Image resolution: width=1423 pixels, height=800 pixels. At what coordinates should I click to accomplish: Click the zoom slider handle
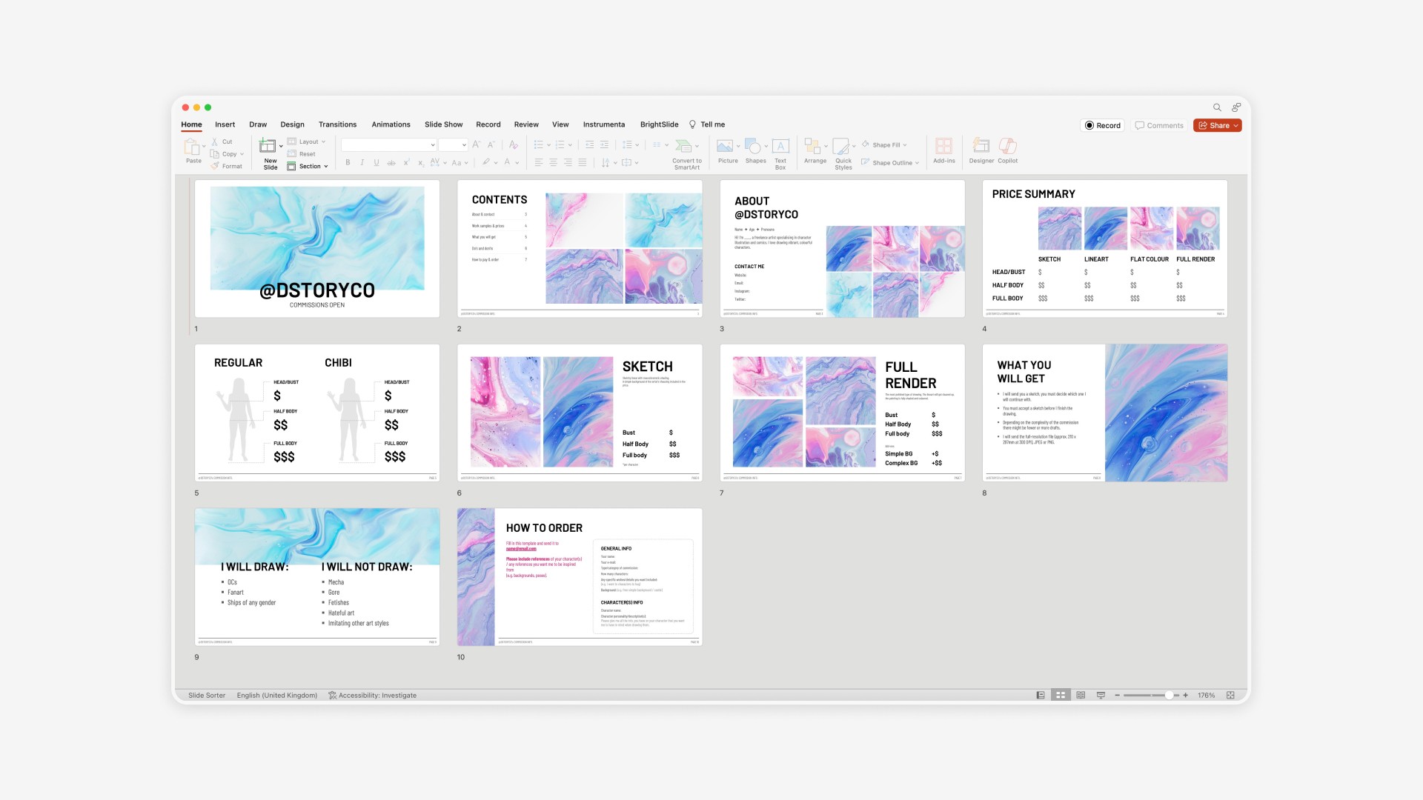(x=1169, y=696)
